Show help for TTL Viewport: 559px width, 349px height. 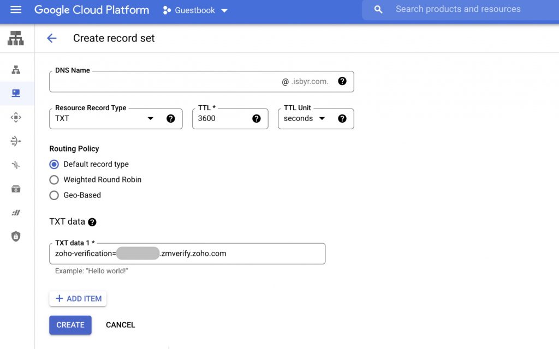point(257,118)
